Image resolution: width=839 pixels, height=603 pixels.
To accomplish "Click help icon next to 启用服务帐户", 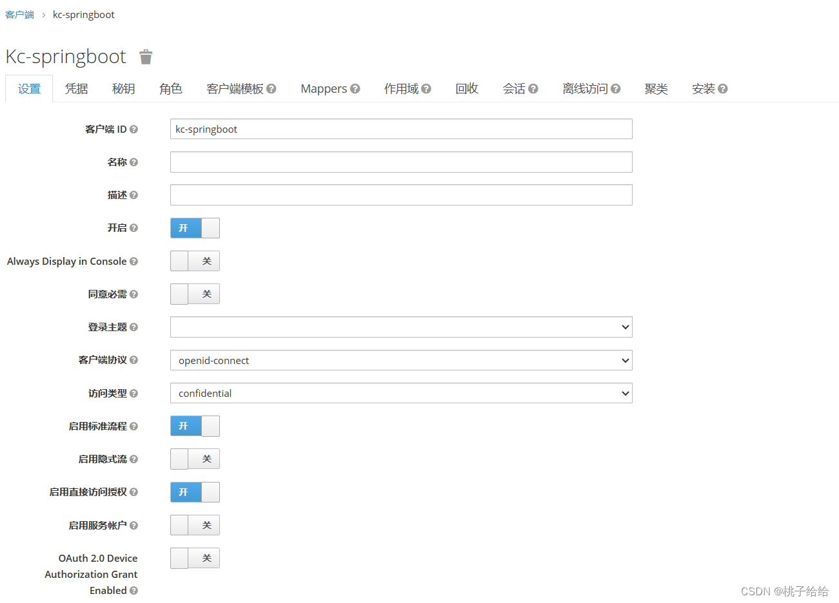I will 133,526.
